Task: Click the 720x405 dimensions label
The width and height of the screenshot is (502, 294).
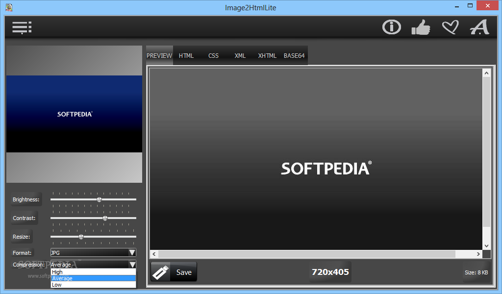Action: click(x=330, y=272)
